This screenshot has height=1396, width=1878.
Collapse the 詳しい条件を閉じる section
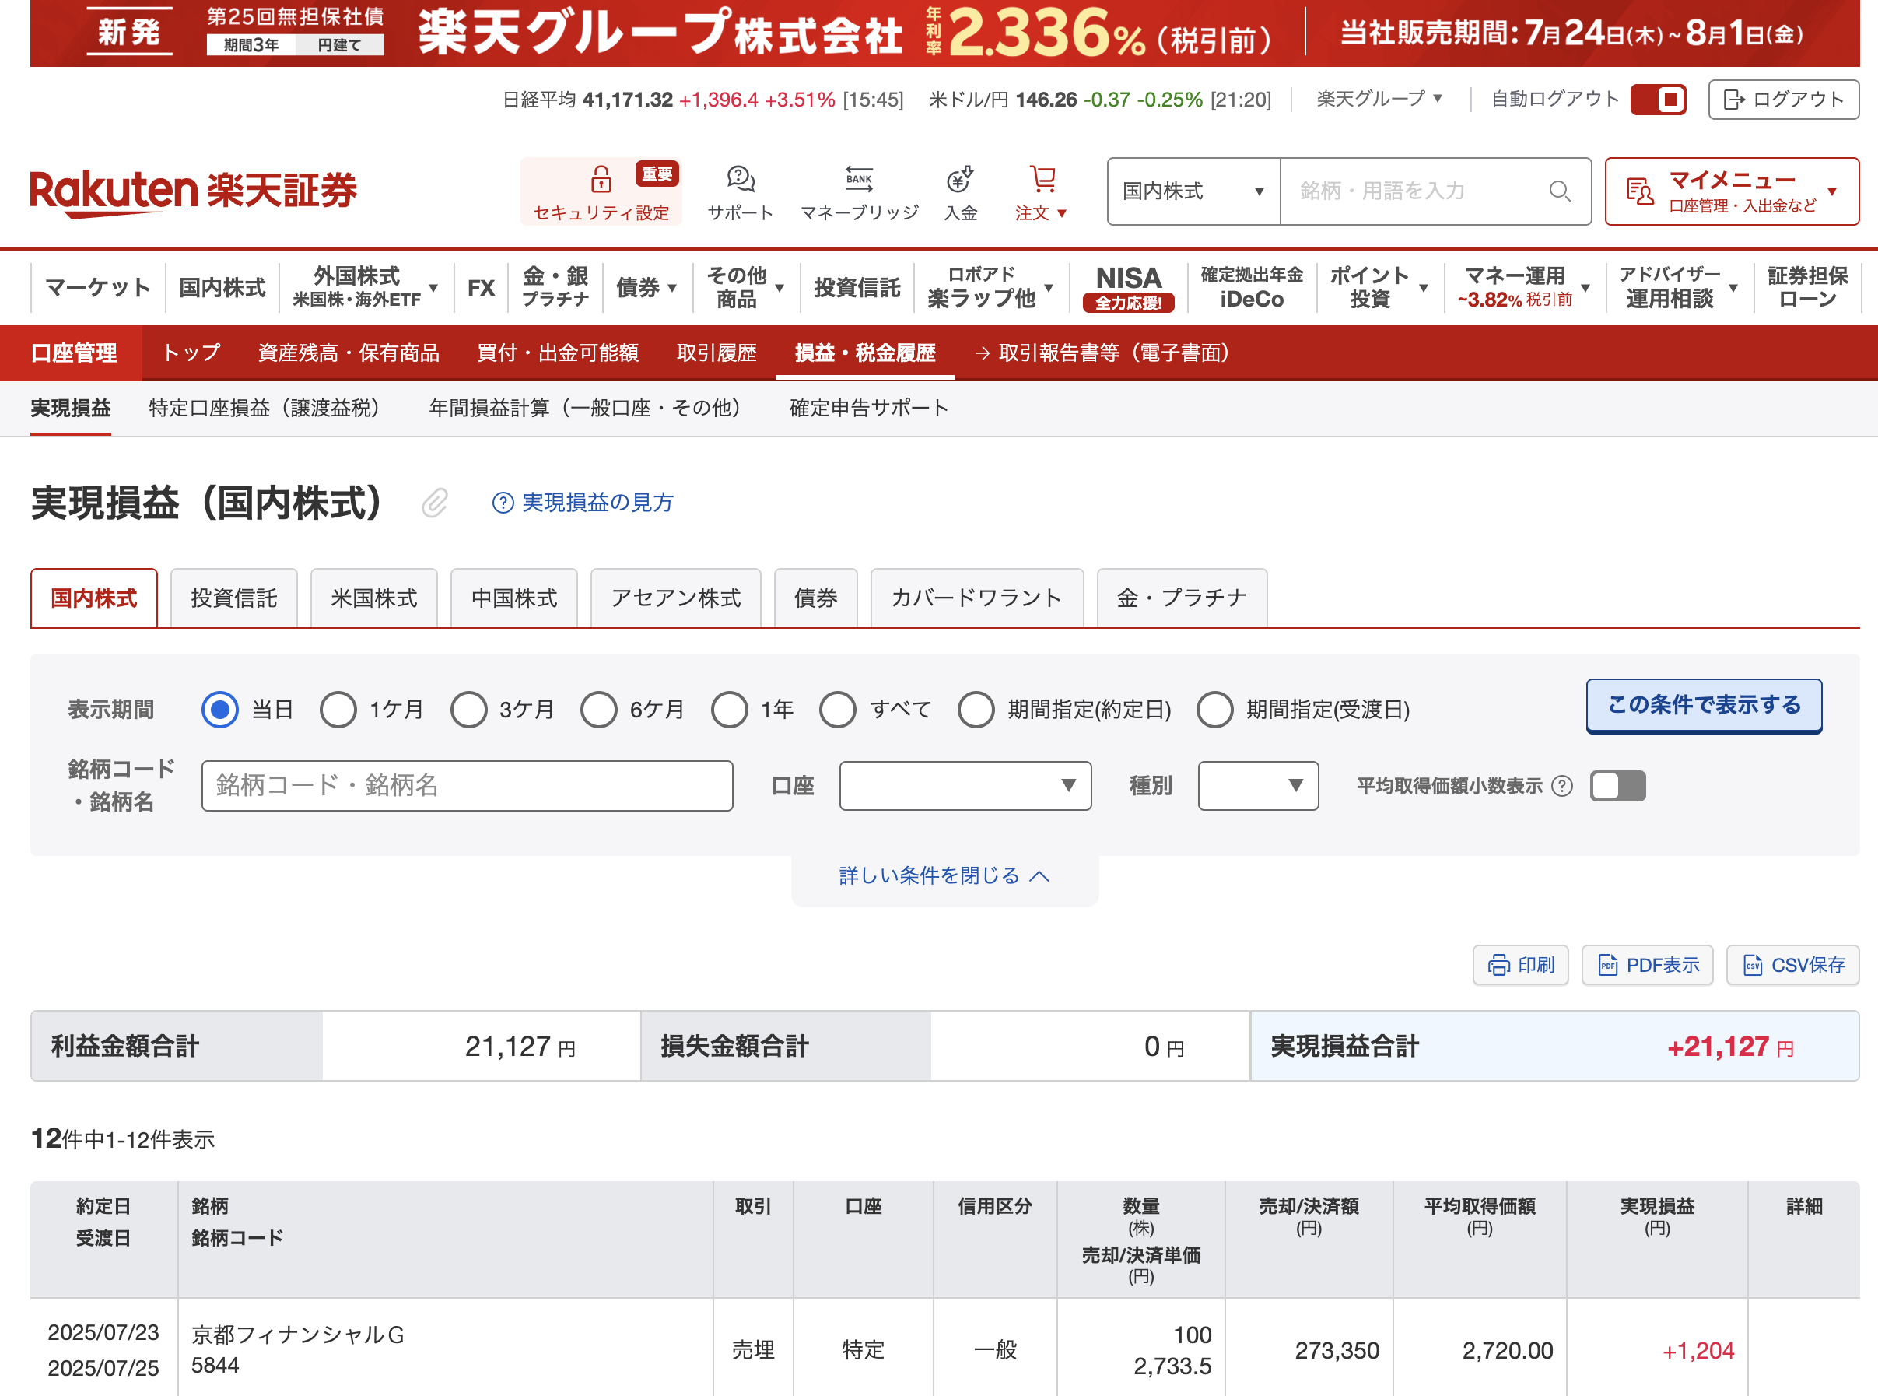[x=944, y=876]
